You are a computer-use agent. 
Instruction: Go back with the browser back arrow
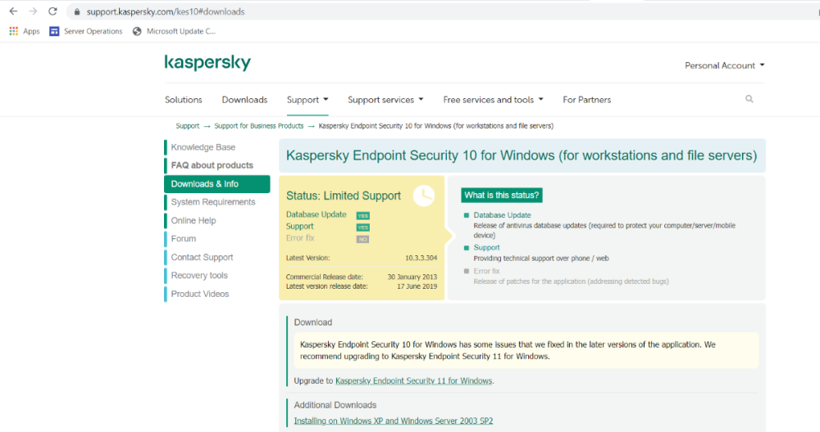pos(13,11)
